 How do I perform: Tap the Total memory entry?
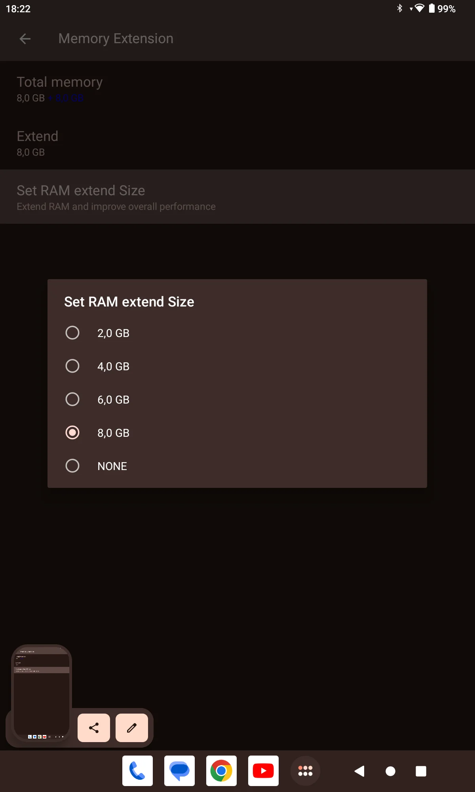(x=237, y=89)
